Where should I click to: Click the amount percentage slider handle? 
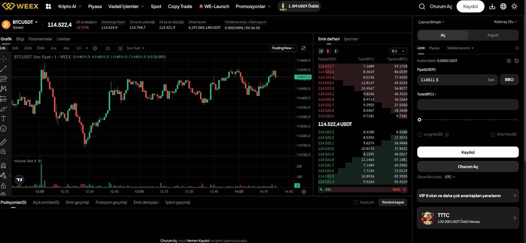click(419, 120)
